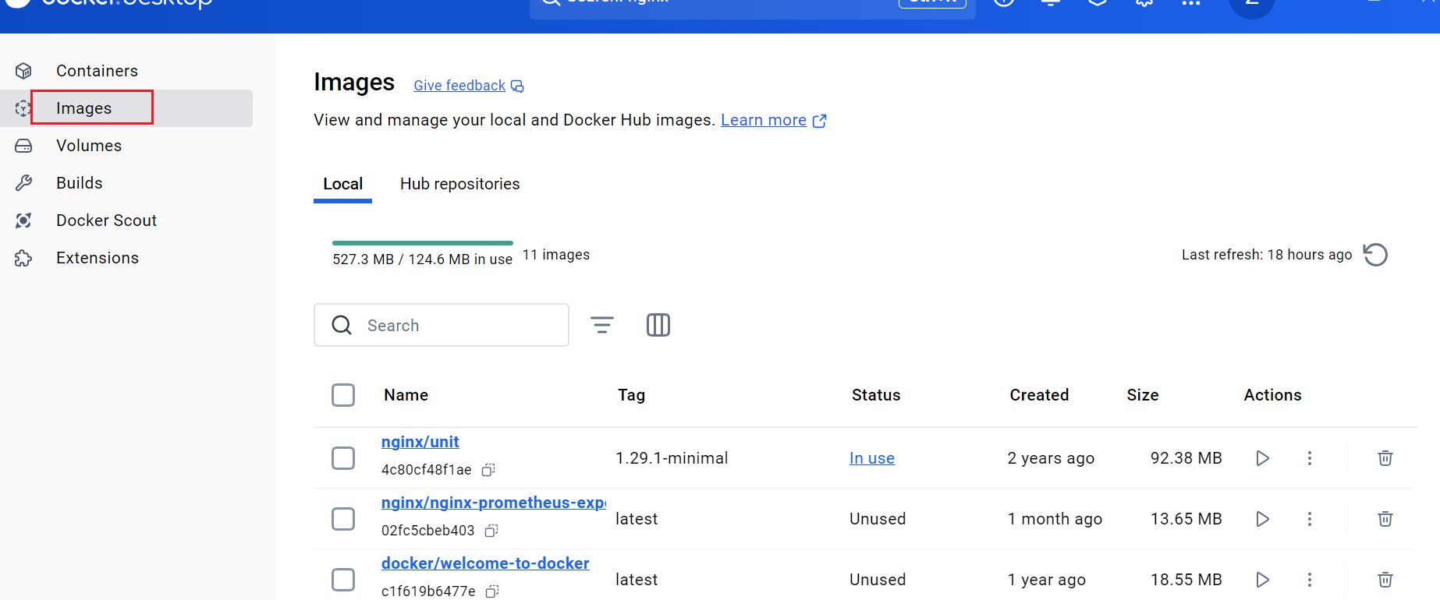The height and width of the screenshot is (600, 1440).
Task: Click the In use status link
Action: pos(872,458)
